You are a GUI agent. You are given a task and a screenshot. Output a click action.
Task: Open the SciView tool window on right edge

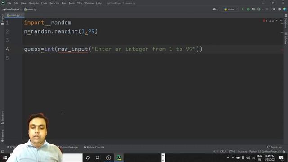coord(286,38)
